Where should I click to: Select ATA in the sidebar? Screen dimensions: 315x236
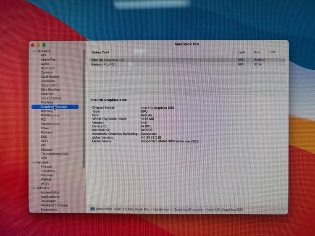coord(44,55)
